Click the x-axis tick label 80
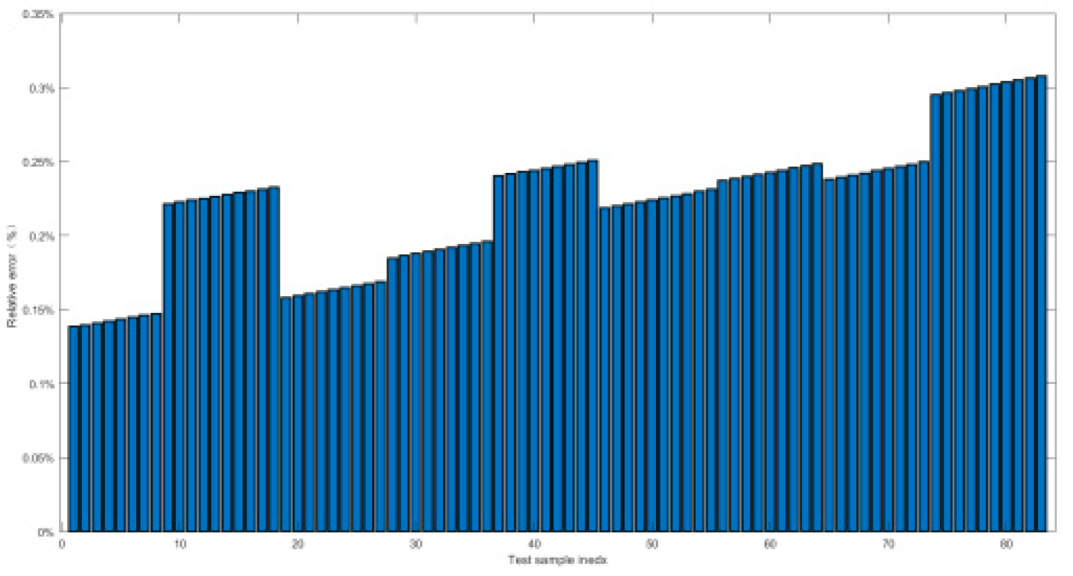Image resolution: width=1073 pixels, height=576 pixels. (x=1006, y=545)
